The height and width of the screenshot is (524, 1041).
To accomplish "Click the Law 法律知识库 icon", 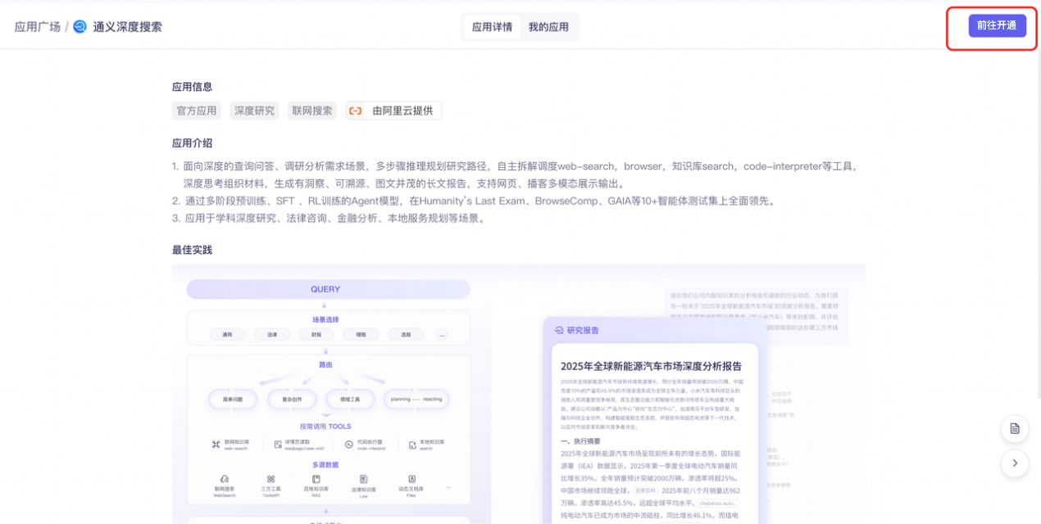I will 362,478.
